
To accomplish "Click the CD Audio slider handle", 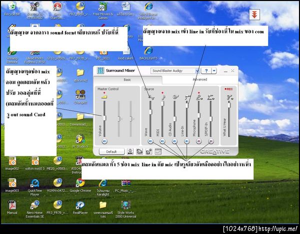I will click(174, 119).
